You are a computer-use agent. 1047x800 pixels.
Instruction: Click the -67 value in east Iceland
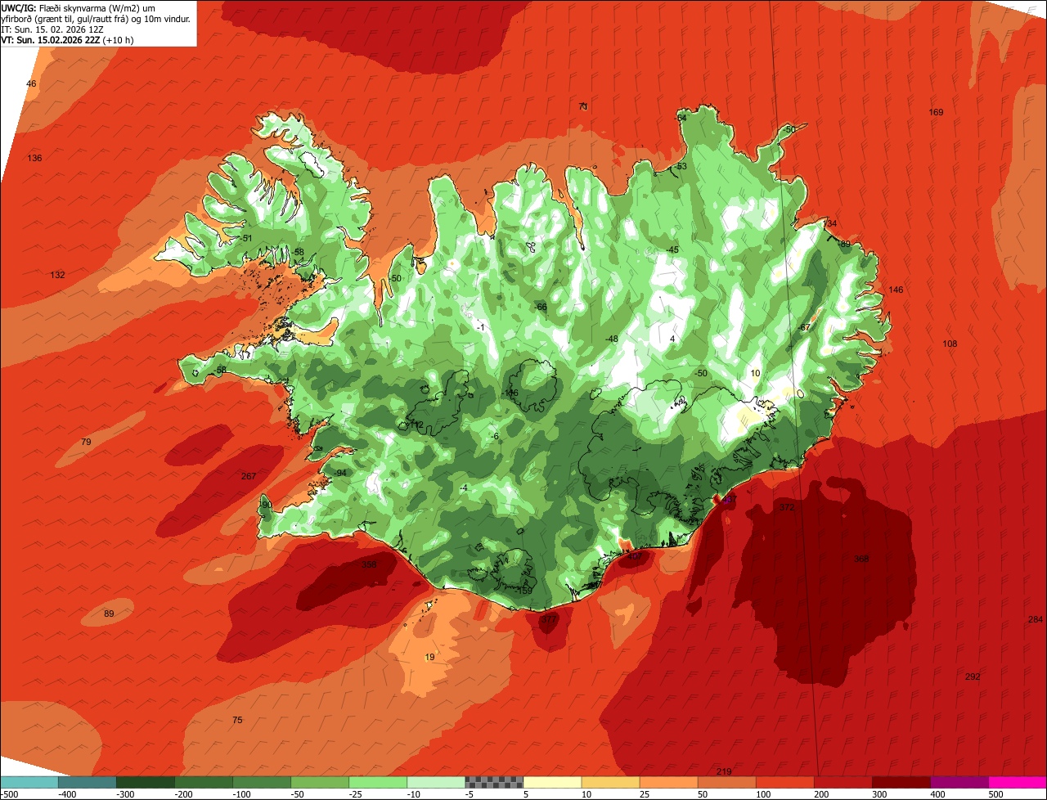pos(804,327)
